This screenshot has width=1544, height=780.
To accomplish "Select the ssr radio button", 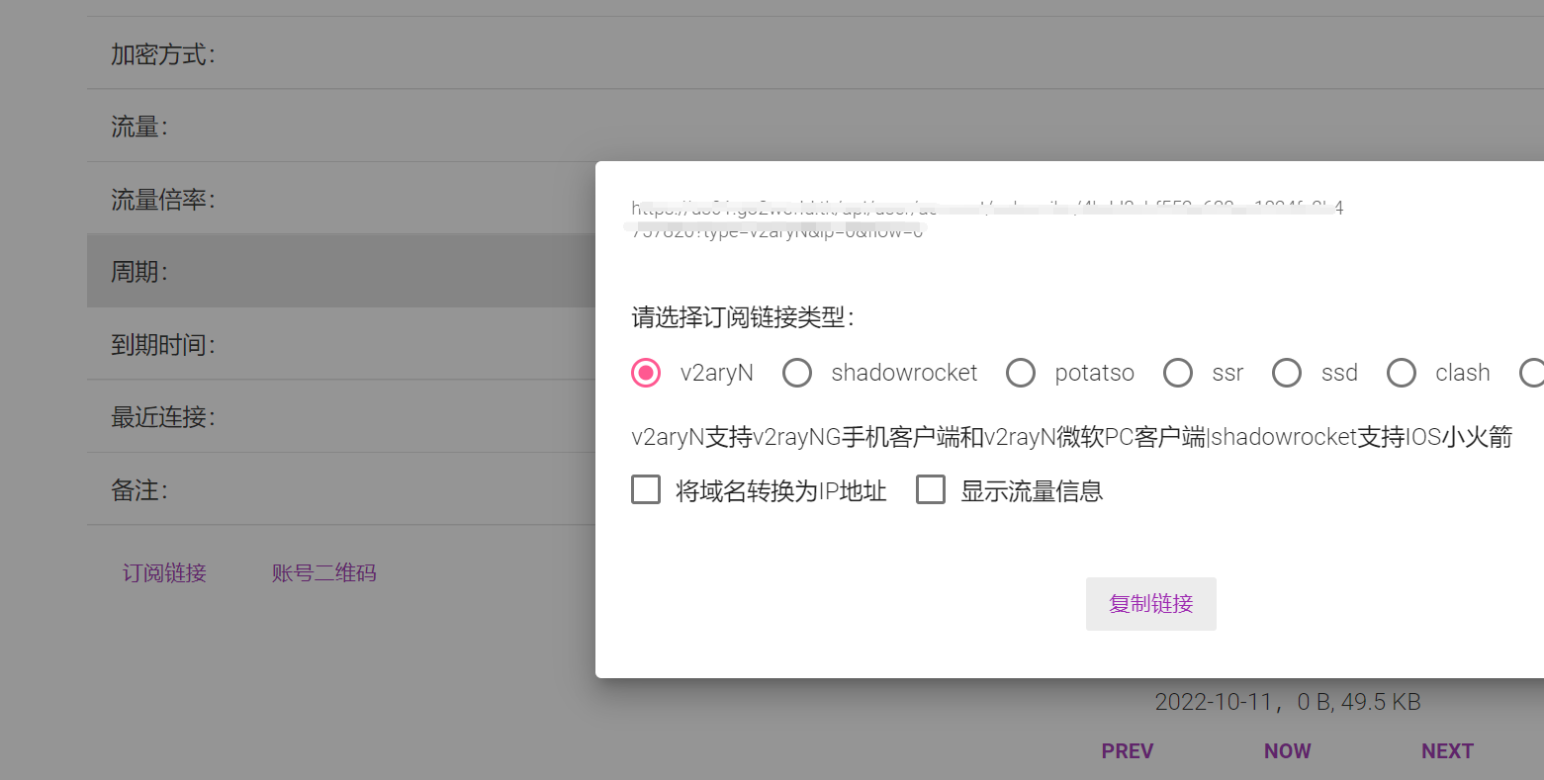I will pos(1177,373).
